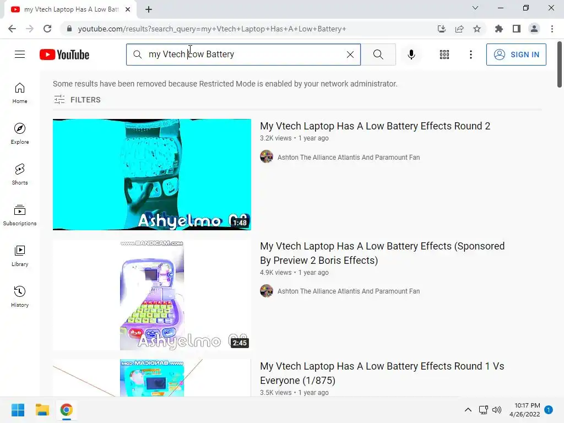This screenshot has width=564, height=423.
Task: Reload the page
Action: pyautogui.click(x=47, y=29)
